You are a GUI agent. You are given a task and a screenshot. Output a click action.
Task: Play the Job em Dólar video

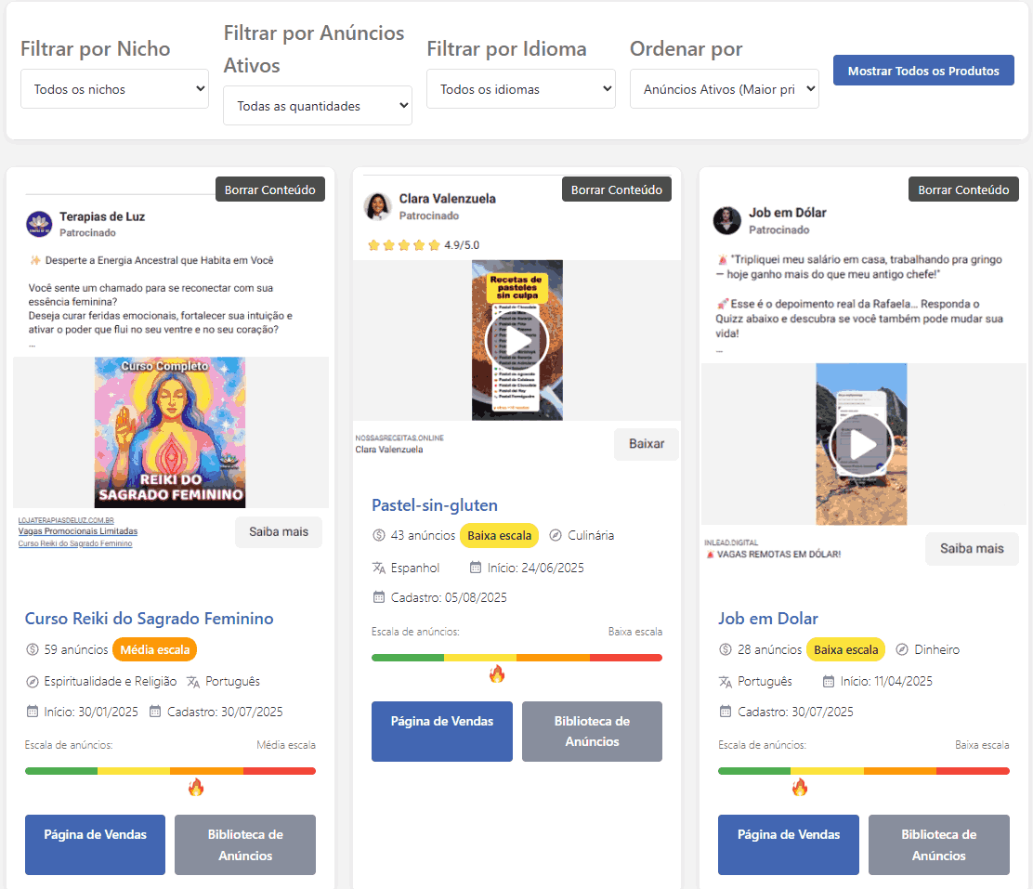[x=863, y=445]
